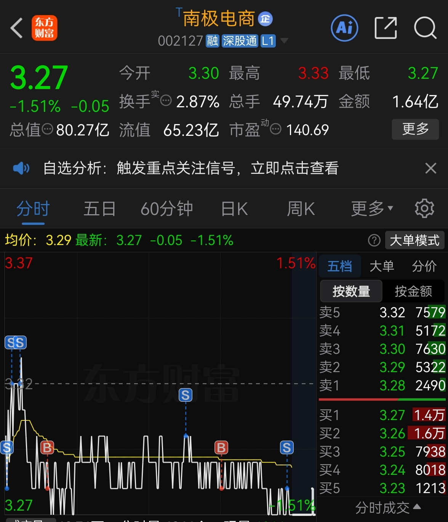Open the 自选分析 signal notice

tap(191, 168)
